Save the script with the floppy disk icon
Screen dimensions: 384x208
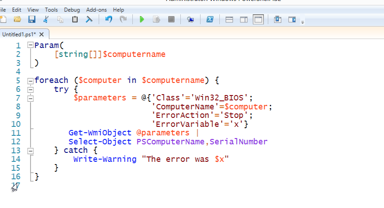pos(31,19)
